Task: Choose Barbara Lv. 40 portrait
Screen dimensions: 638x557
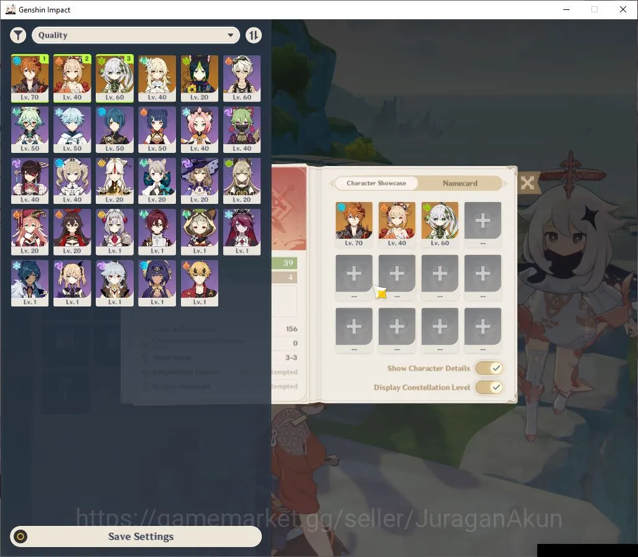Action: coord(72,181)
